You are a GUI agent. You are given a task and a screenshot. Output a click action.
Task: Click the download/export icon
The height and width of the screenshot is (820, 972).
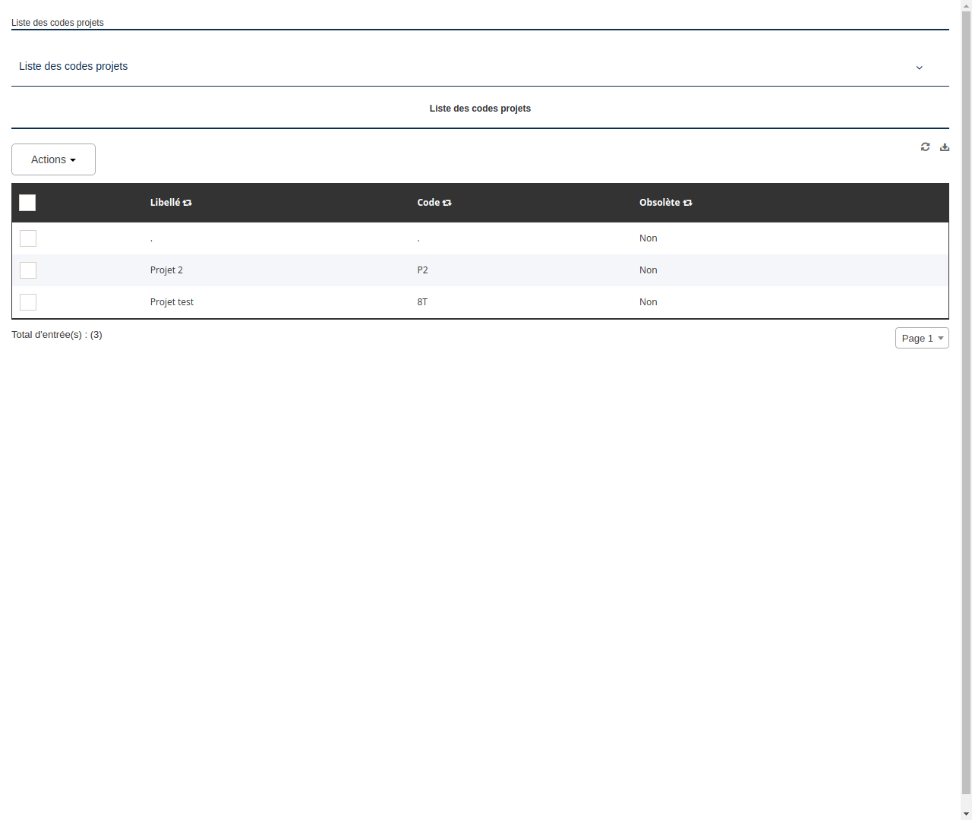point(945,147)
